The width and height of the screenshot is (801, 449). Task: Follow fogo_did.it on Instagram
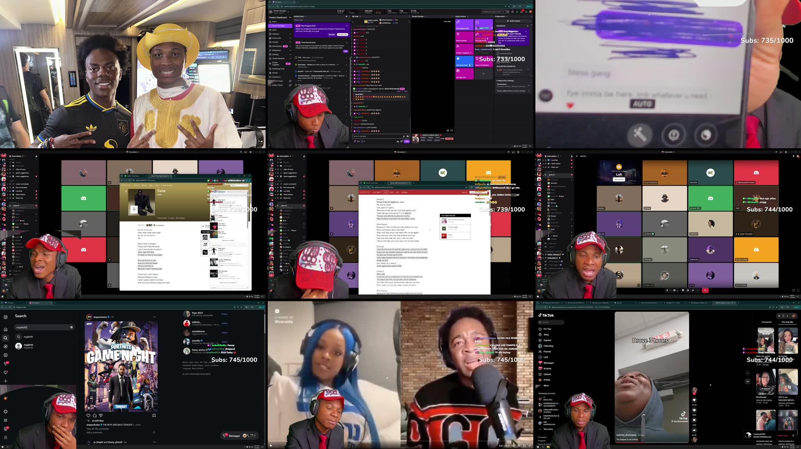click(225, 314)
